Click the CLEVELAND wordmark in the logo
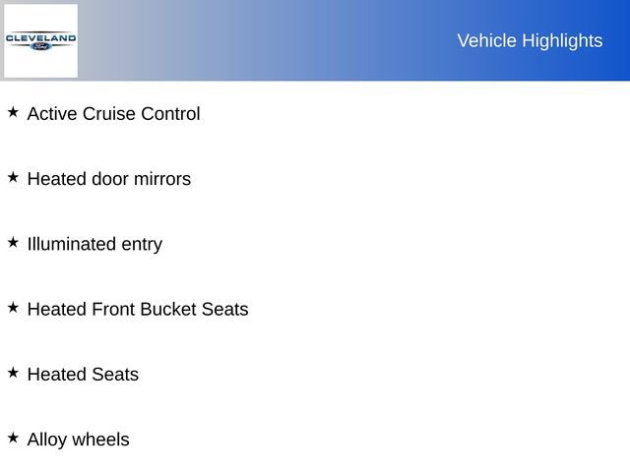The height and width of the screenshot is (472, 630). tap(40, 37)
